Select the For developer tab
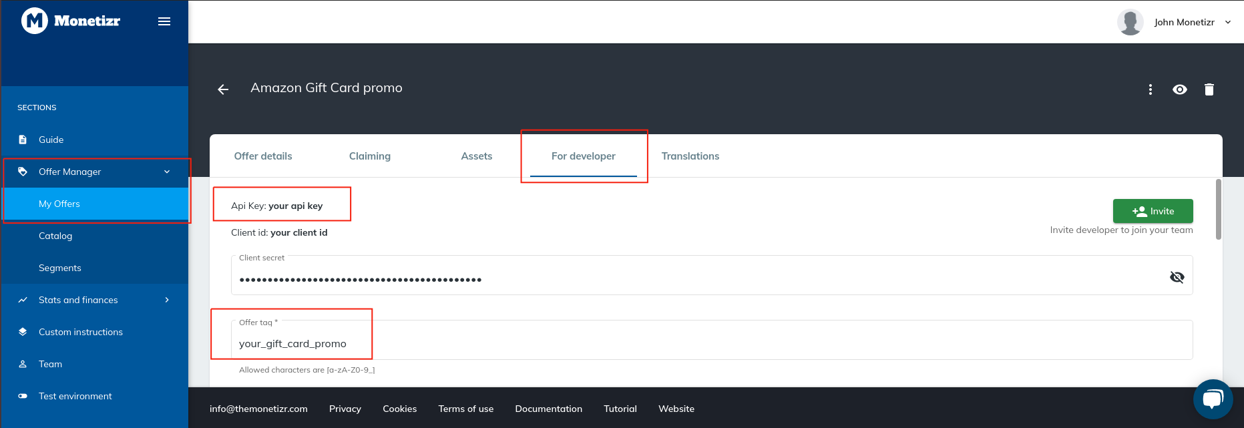Viewport: 1244px width, 428px height. (584, 156)
